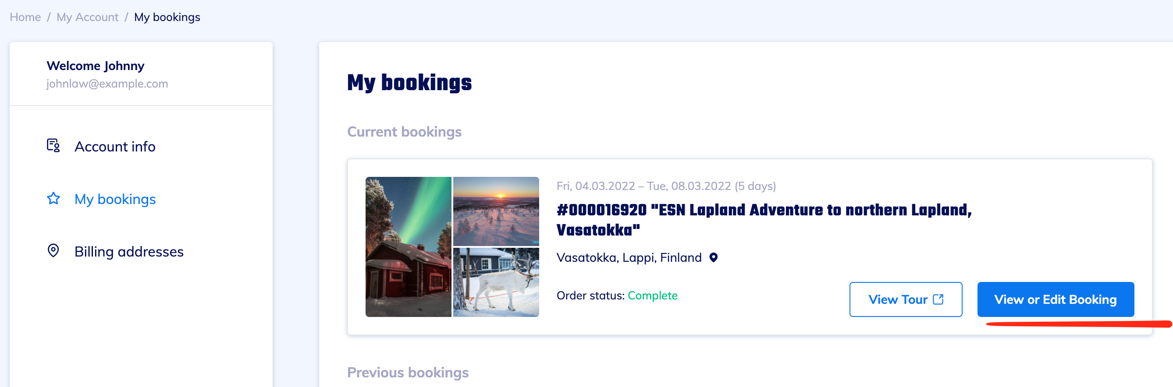
Task: Click the Billing addresses pin icon
Action: 53,250
